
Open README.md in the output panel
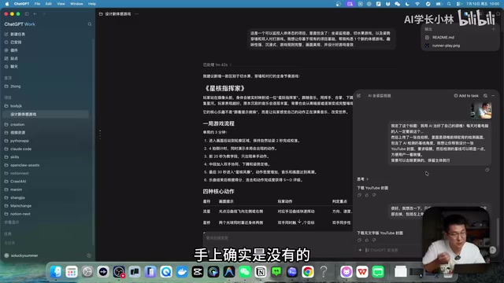443,37
